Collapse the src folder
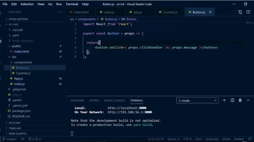 [x=35, y=57]
